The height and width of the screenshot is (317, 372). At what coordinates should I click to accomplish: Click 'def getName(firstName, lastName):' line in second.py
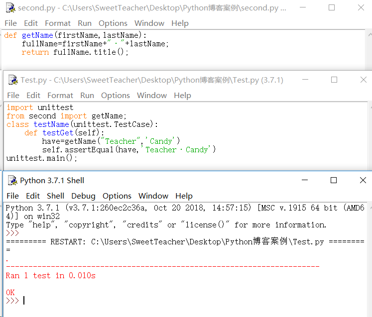[75, 35]
